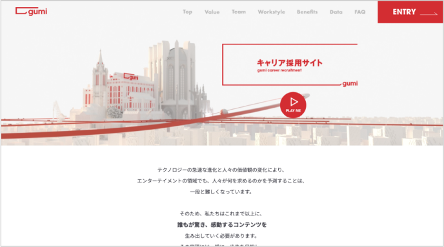Play the video with PLAY ME button
This screenshot has height=247, width=444.
click(293, 104)
